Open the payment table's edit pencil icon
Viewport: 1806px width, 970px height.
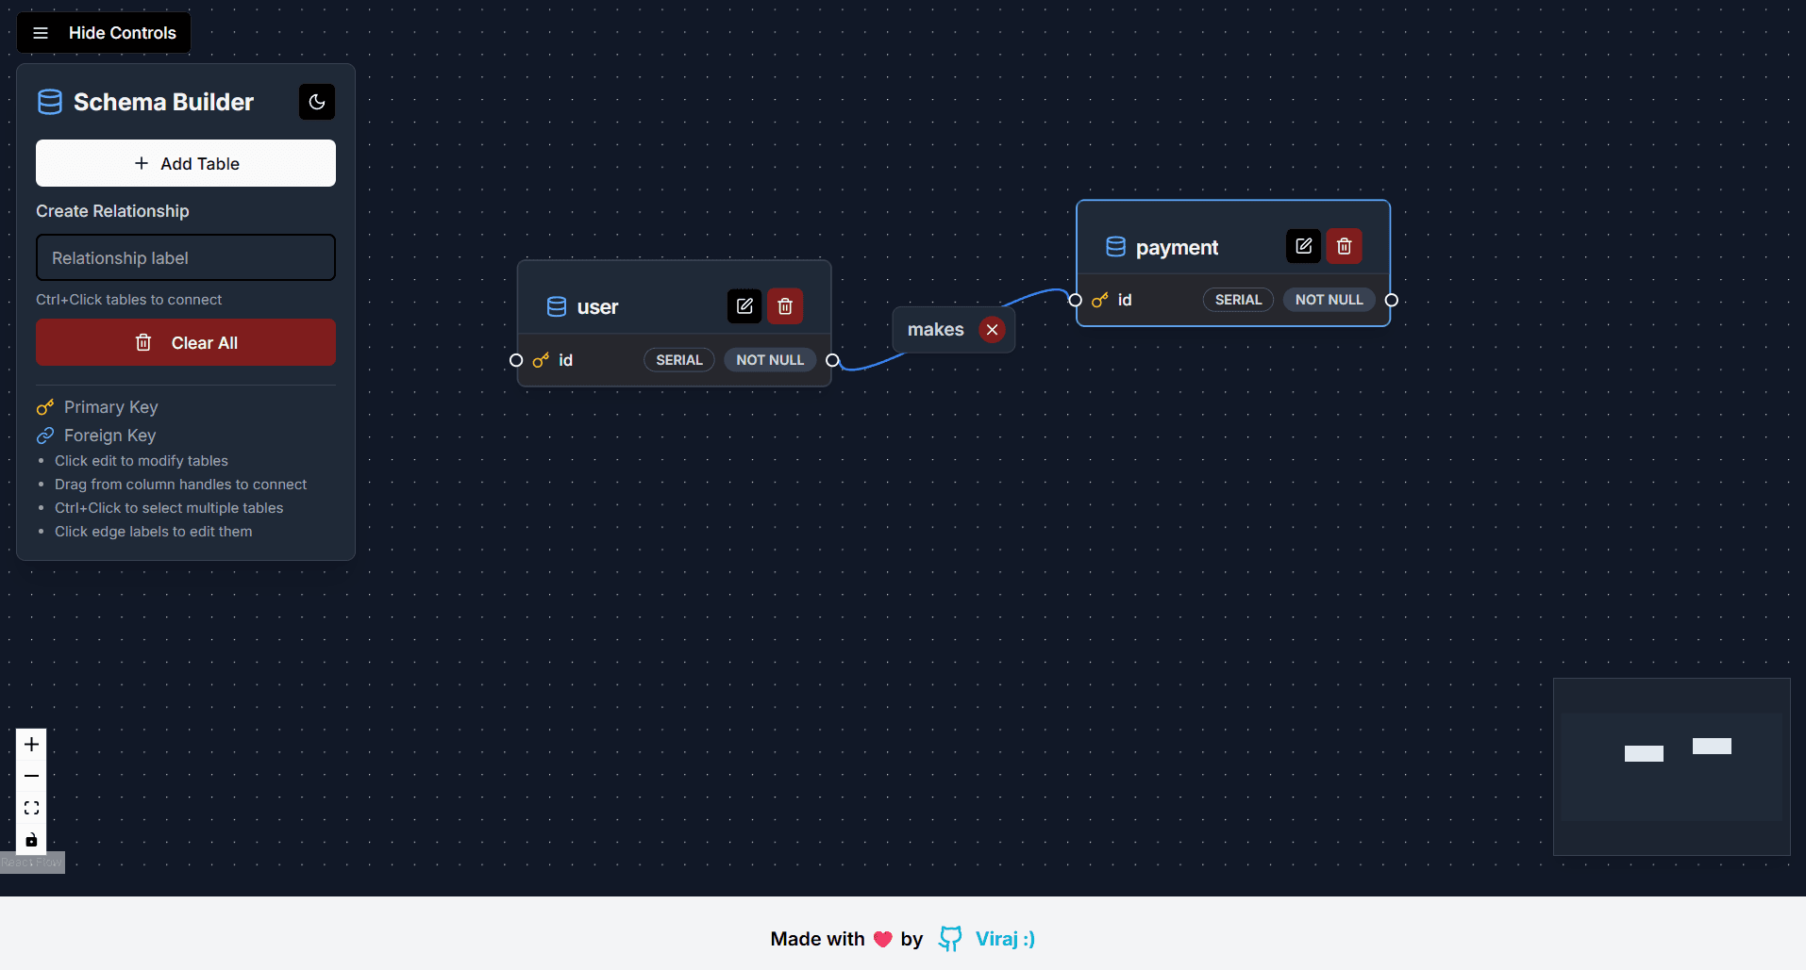1303,246
